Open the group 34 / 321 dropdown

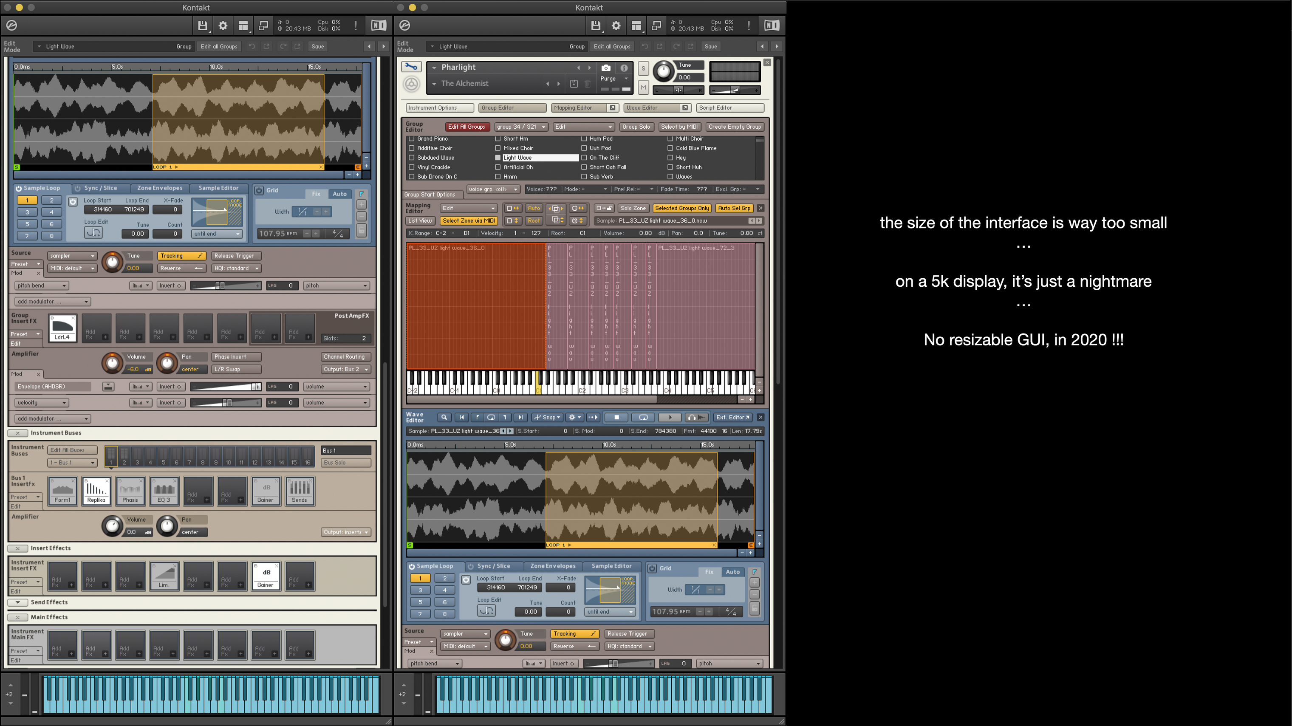click(x=520, y=127)
